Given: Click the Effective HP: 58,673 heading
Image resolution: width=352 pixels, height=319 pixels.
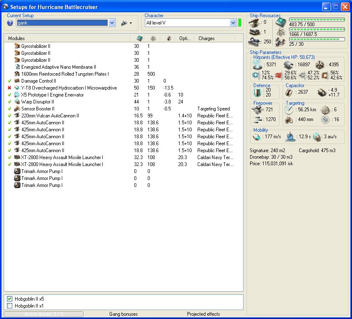Looking at the screenshot, I should (284, 57).
